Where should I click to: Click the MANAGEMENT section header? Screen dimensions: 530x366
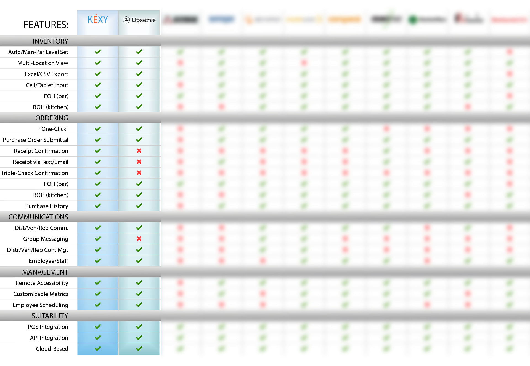(45, 272)
